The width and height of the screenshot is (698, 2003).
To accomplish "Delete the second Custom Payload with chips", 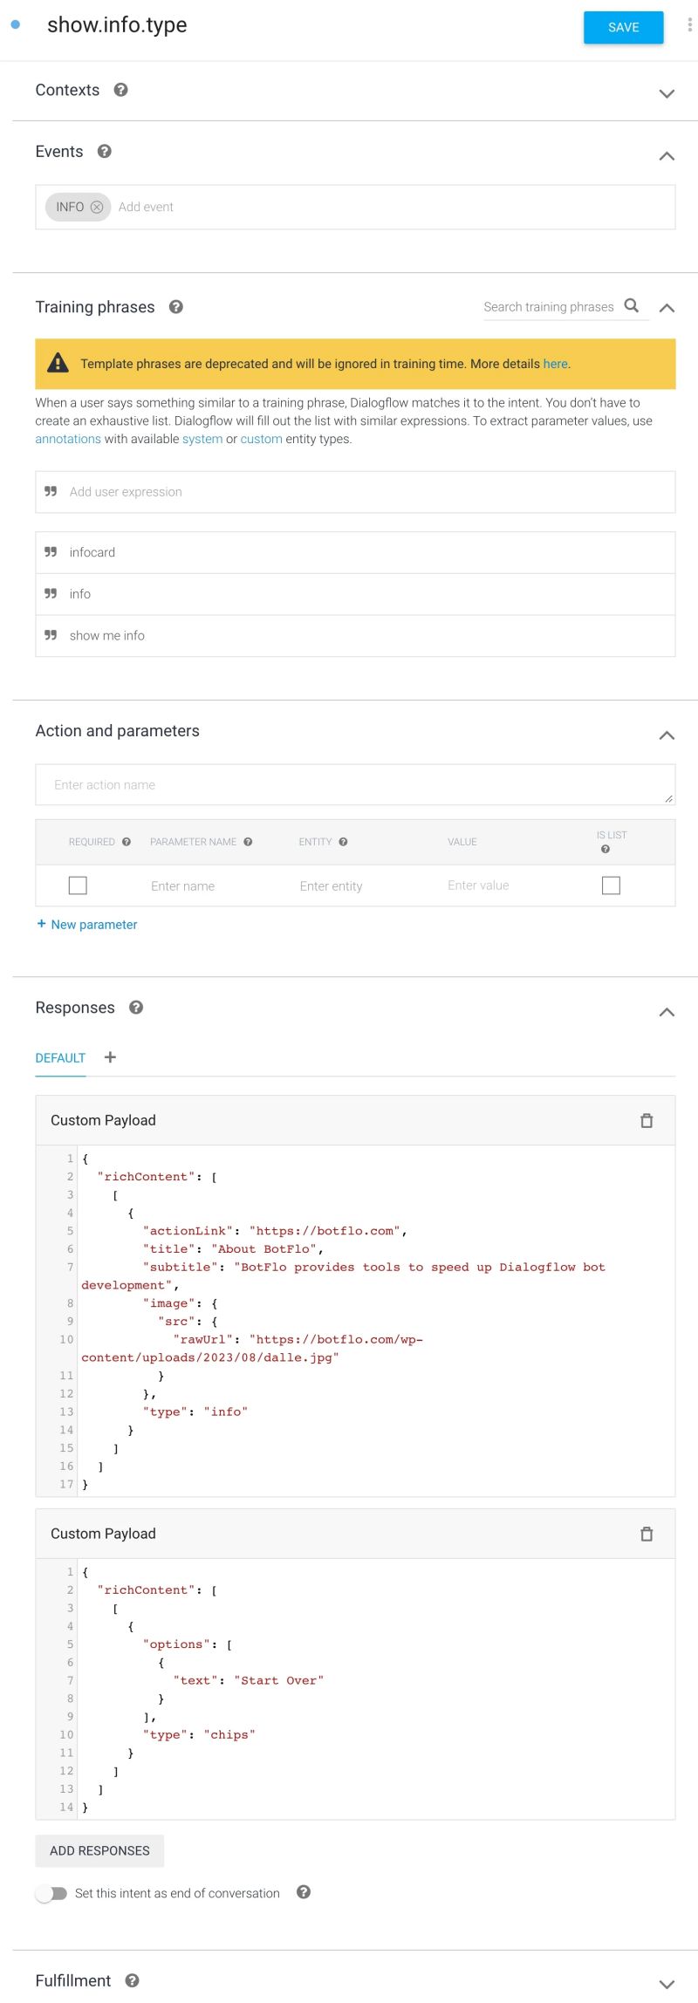I will click(647, 1534).
